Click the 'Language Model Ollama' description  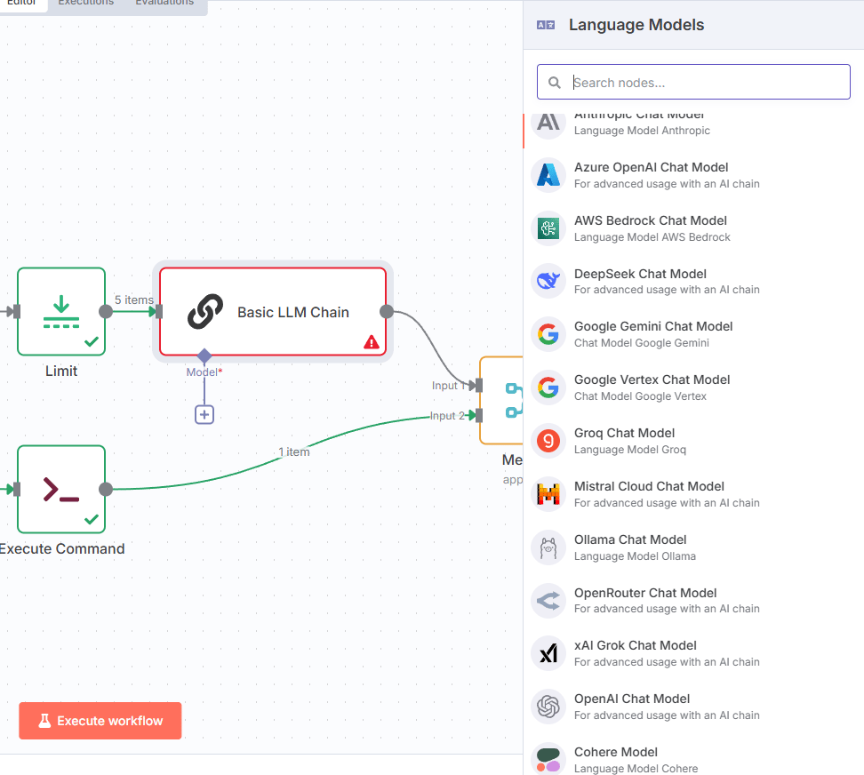coord(635,556)
